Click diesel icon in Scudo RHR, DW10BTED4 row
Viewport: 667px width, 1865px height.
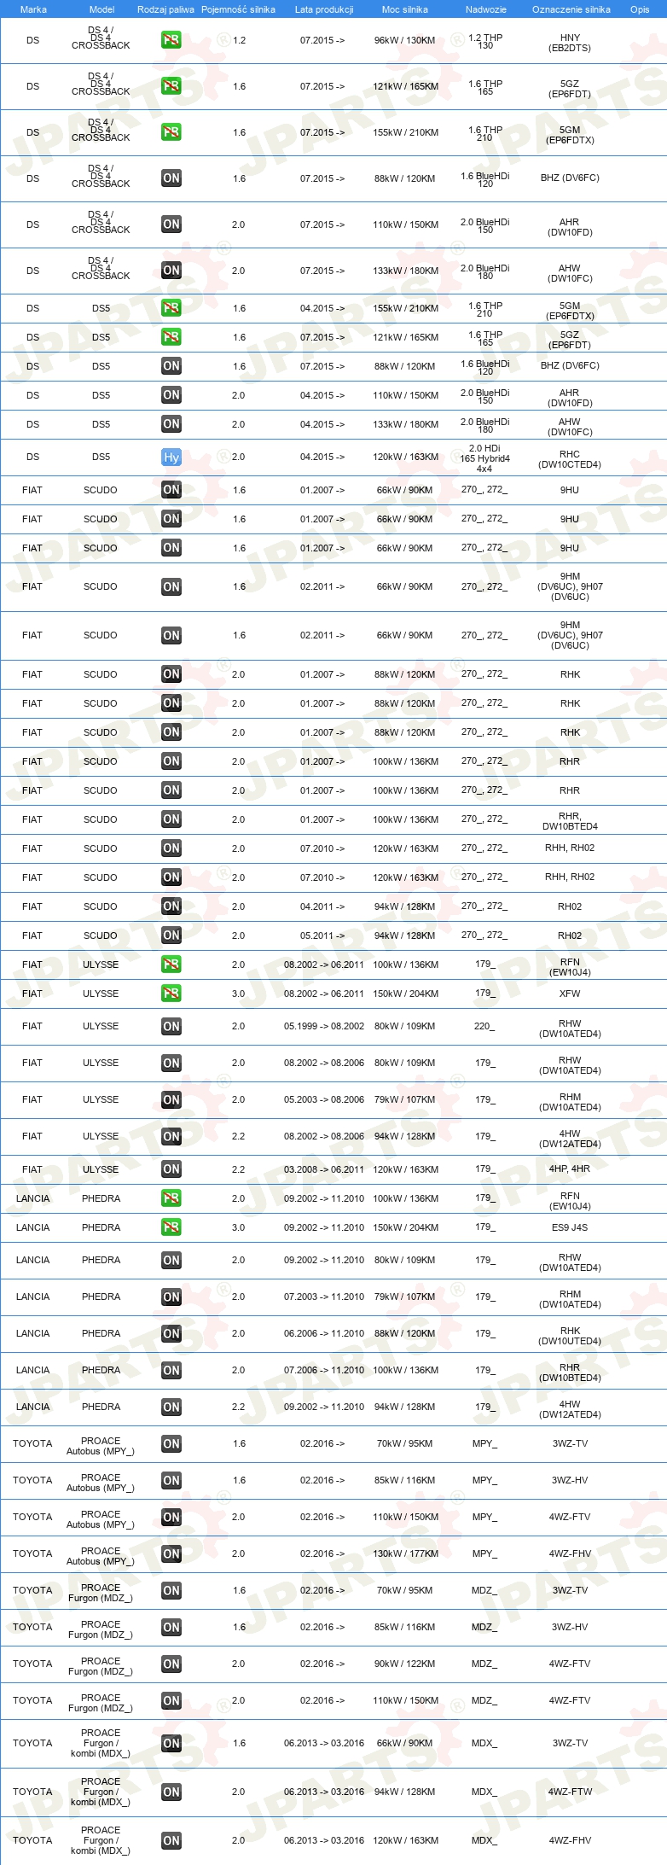pyautogui.click(x=171, y=819)
